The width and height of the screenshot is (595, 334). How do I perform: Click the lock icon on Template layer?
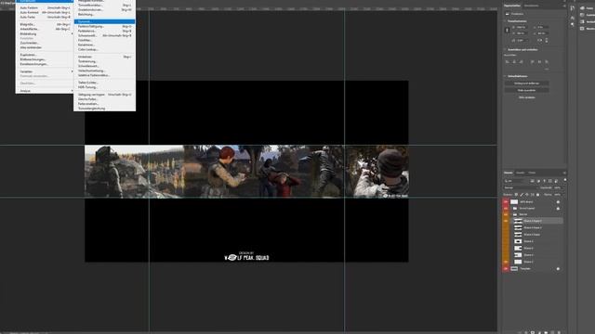(x=558, y=269)
